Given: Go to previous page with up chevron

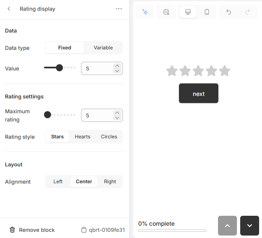Looking at the screenshot, I should [x=227, y=226].
